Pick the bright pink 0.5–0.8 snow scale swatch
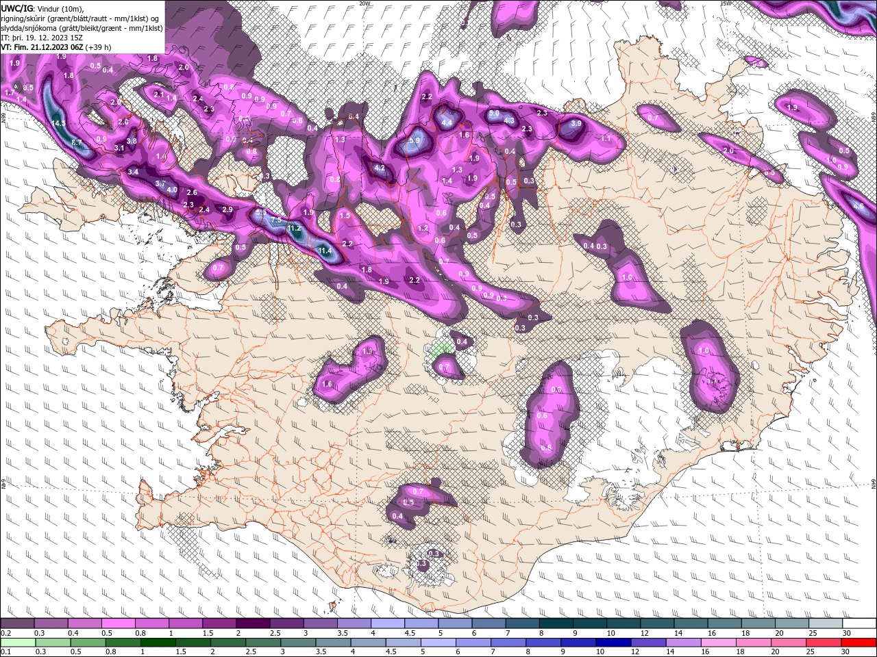Screen dimensions: 877x657 click(118, 623)
